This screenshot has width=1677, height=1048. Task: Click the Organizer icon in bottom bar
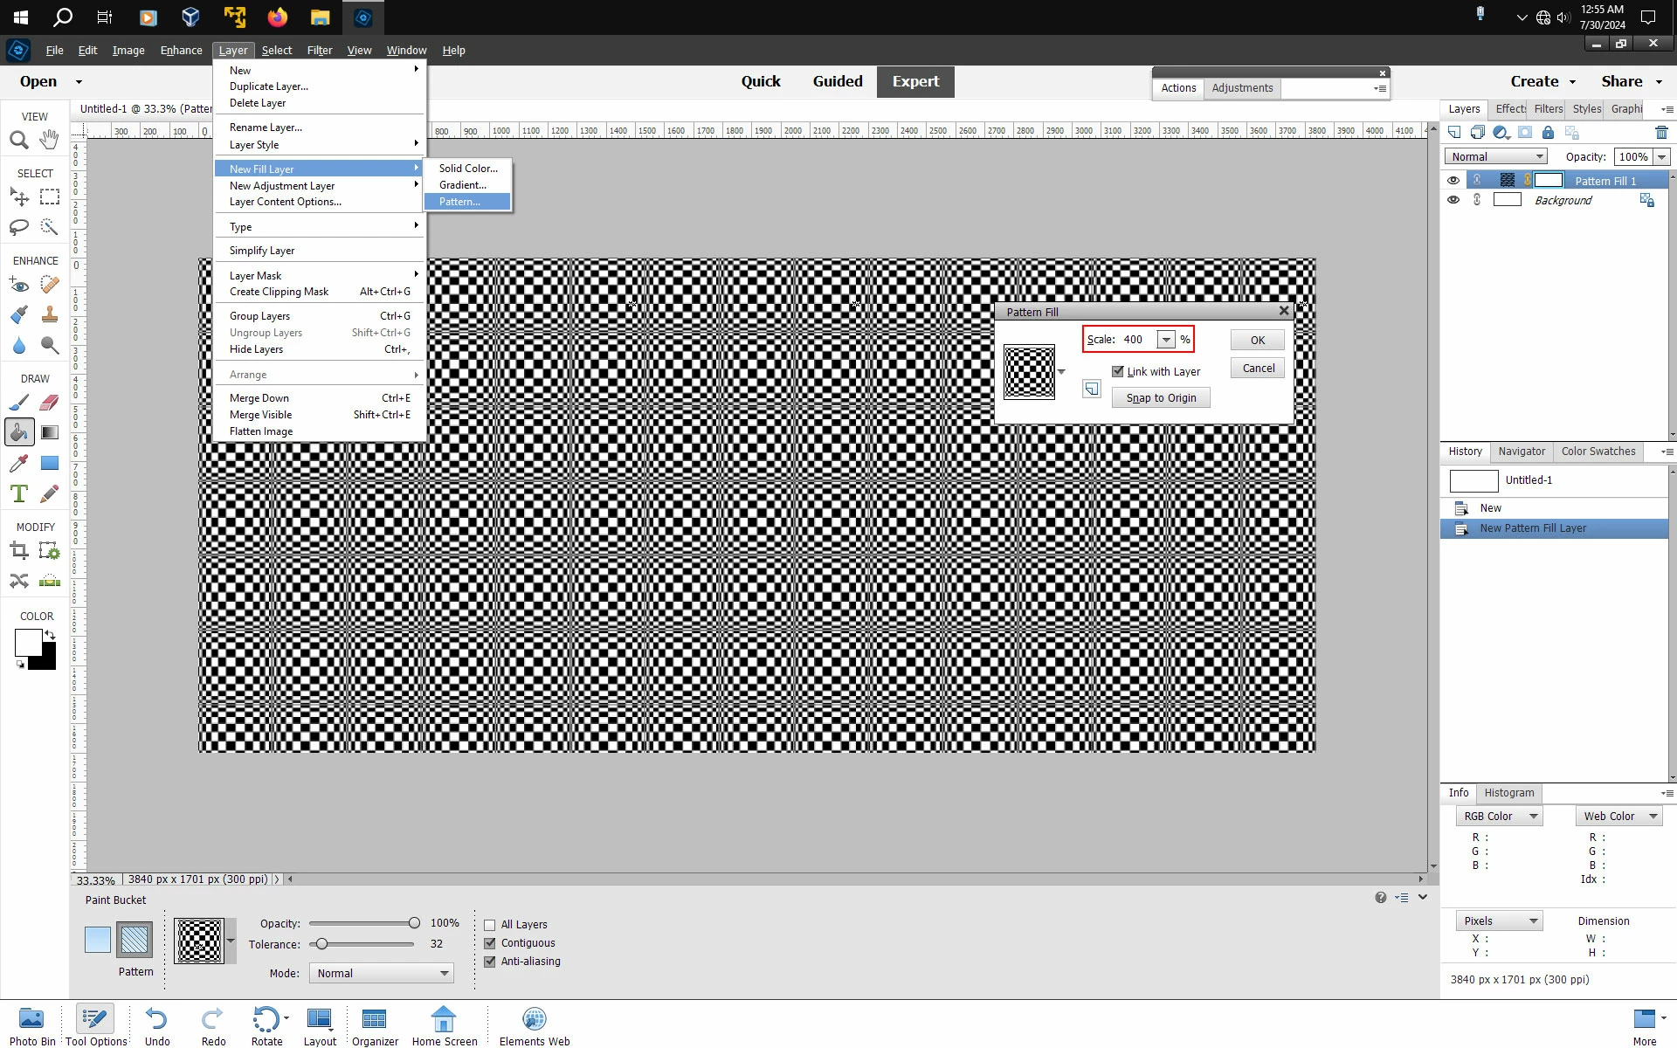coord(375,1019)
